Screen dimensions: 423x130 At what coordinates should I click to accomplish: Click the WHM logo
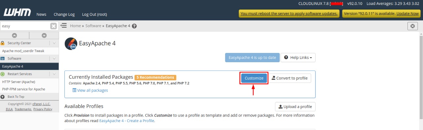click(17, 13)
